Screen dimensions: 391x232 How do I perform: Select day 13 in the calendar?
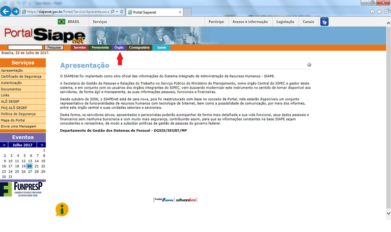pyautogui.click(x=30, y=161)
